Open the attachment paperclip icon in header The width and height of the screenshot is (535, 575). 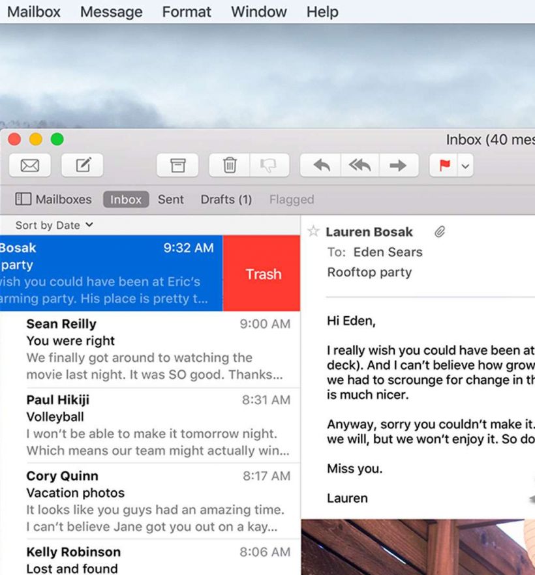[x=440, y=231]
